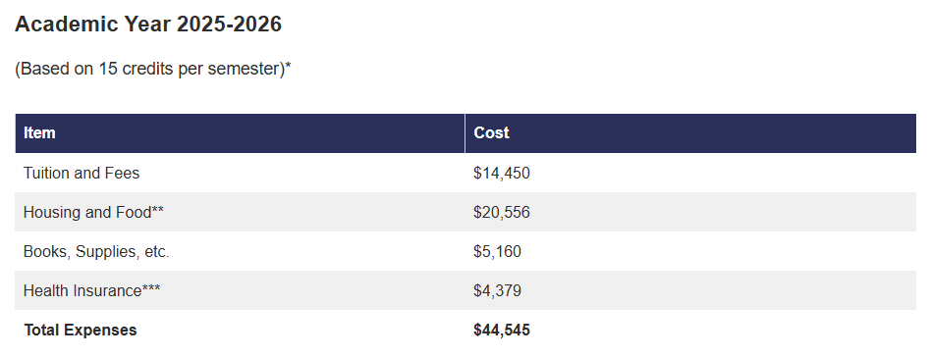The height and width of the screenshot is (358, 929).
Task: Click the triple asterisk after Health Insurance
Action: (x=151, y=287)
